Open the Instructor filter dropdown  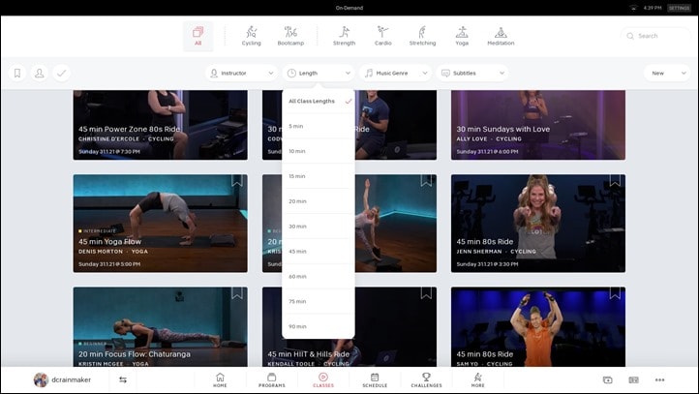pyautogui.click(x=242, y=74)
